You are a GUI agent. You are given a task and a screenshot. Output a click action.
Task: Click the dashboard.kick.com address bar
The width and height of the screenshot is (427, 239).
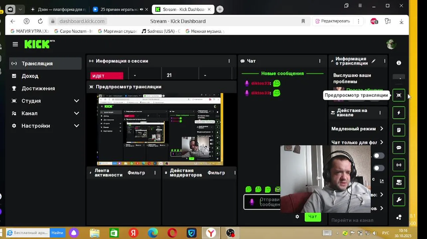click(x=81, y=21)
